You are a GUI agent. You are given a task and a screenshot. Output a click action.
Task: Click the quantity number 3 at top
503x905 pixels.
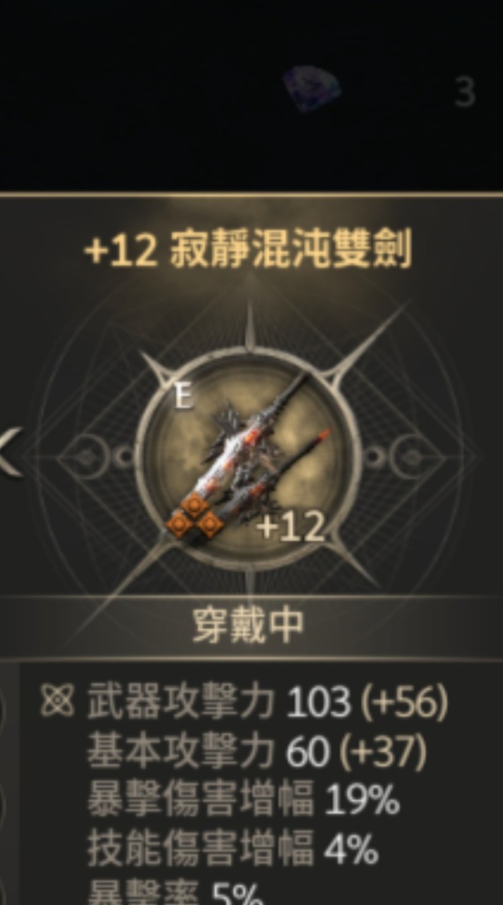click(464, 93)
